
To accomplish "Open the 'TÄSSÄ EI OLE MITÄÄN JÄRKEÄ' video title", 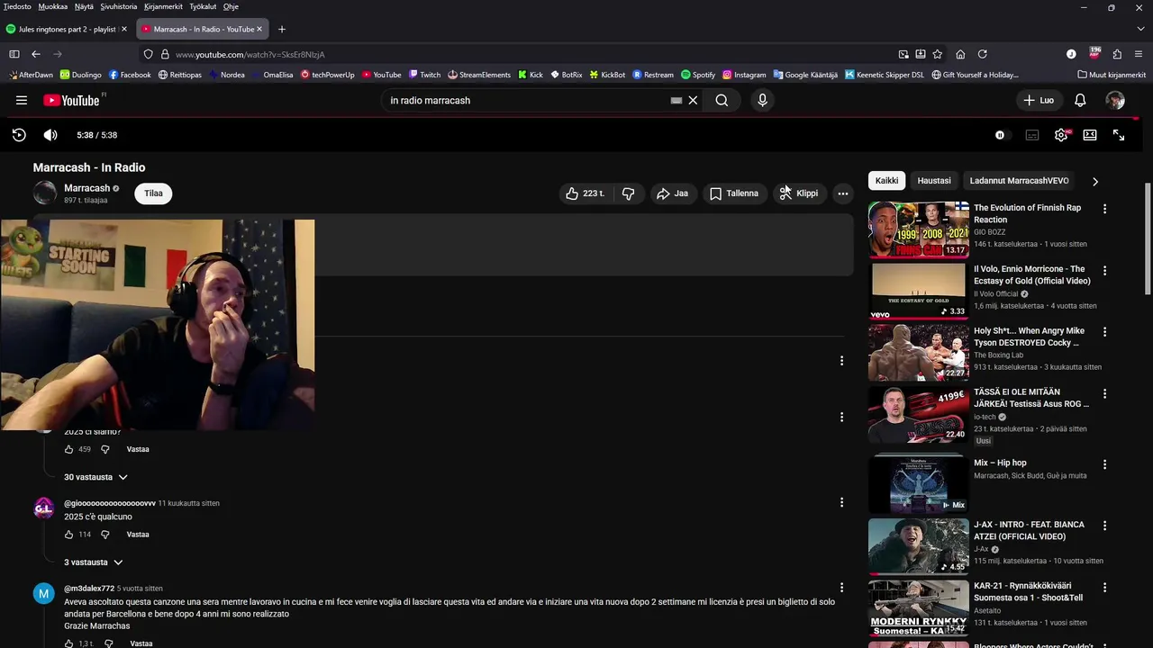I will (1031, 398).
